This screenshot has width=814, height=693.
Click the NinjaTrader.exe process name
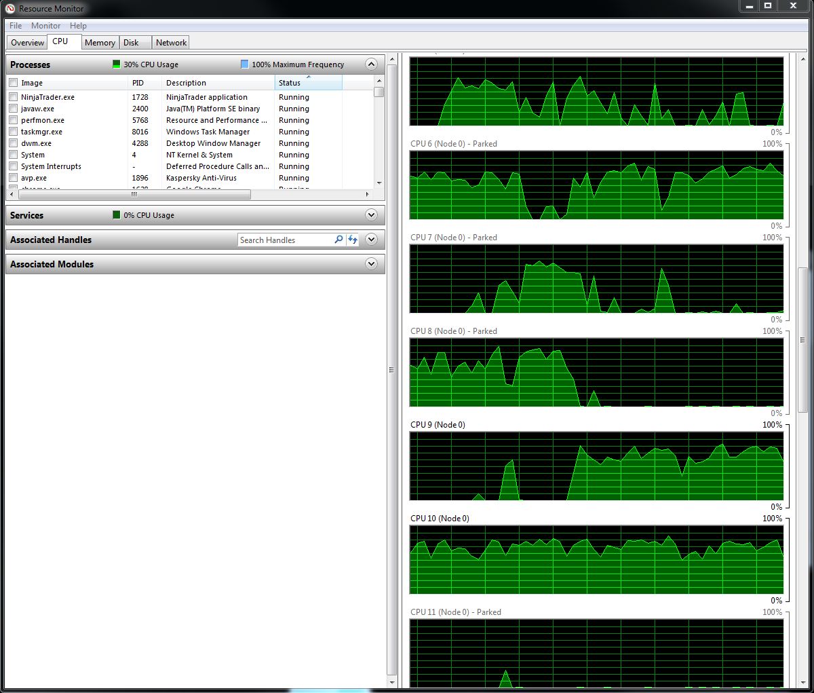pyautogui.click(x=47, y=97)
